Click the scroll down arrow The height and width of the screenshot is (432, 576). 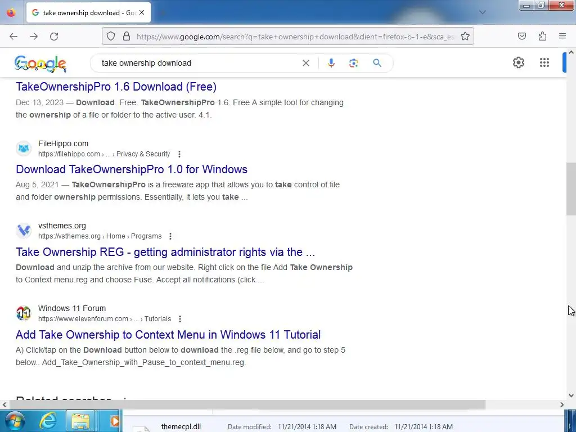coord(571,395)
